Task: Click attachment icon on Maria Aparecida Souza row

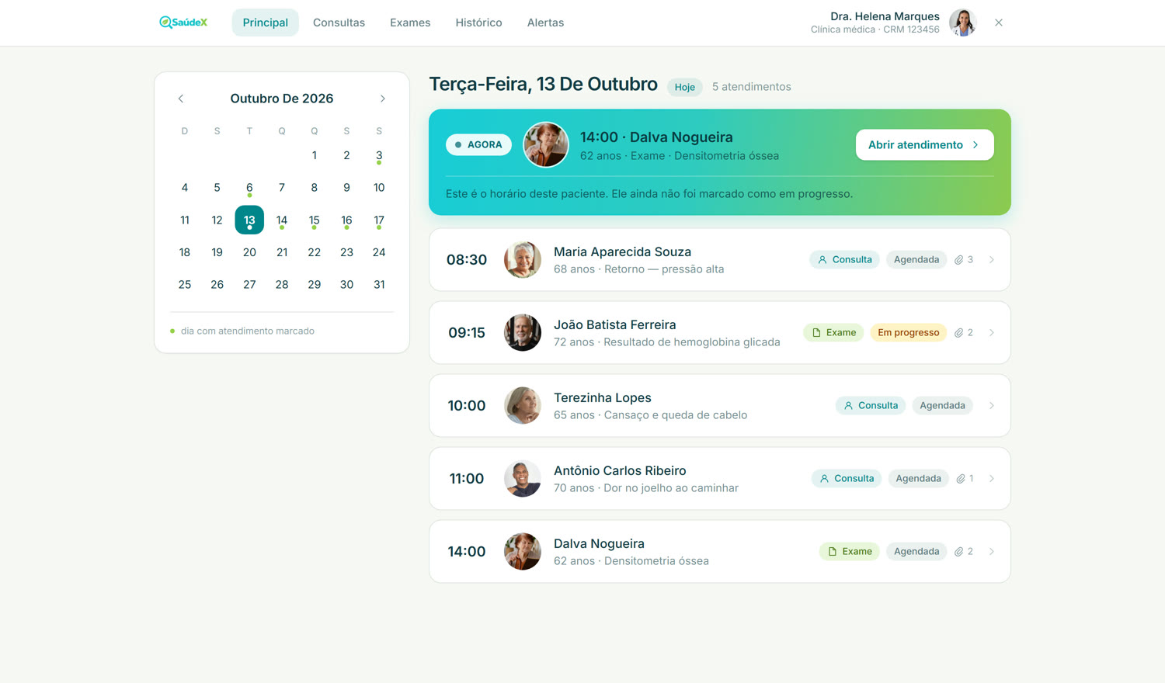Action: [x=959, y=260]
